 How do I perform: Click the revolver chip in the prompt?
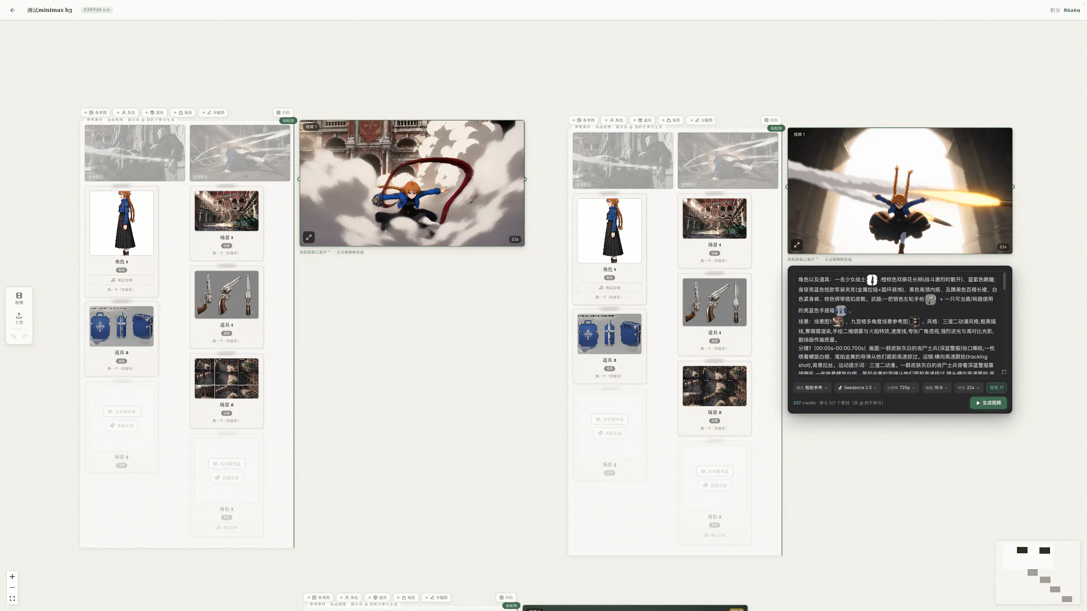point(931,300)
